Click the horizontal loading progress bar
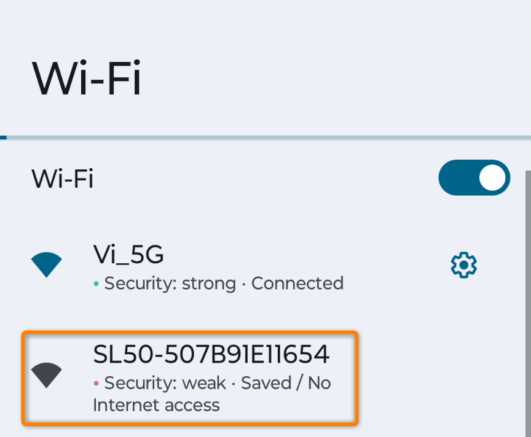The width and height of the screenshot is (531, 437). point(265,137)
